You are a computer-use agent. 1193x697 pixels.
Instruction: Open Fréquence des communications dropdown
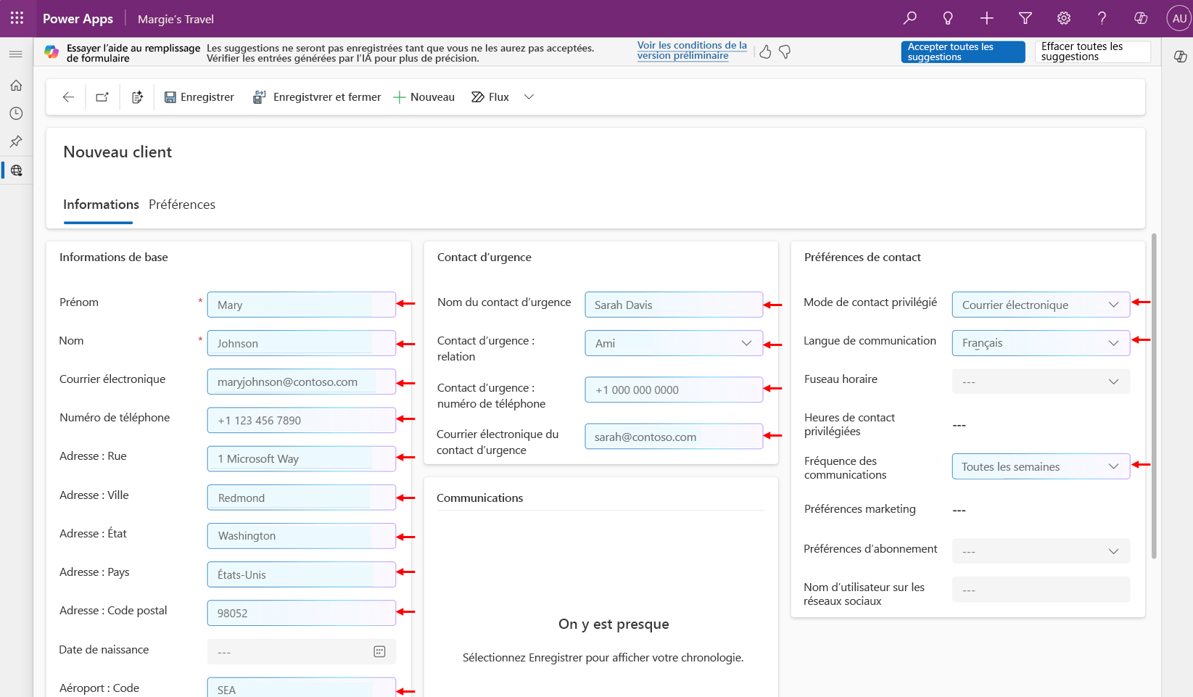pos(1041,466)
